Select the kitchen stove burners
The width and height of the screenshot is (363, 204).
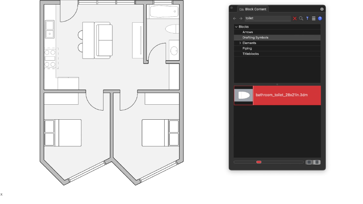point(50,58)
